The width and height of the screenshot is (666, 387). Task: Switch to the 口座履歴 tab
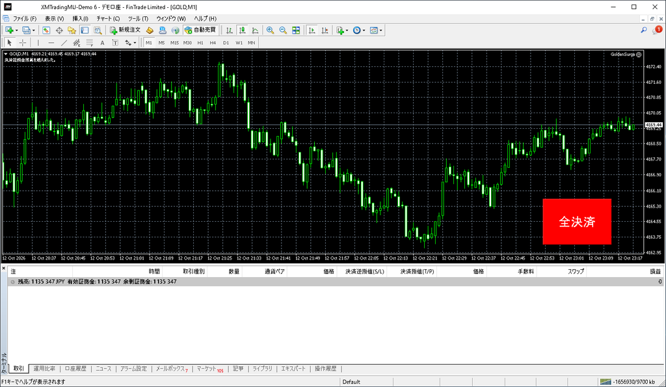pos(75,369)
